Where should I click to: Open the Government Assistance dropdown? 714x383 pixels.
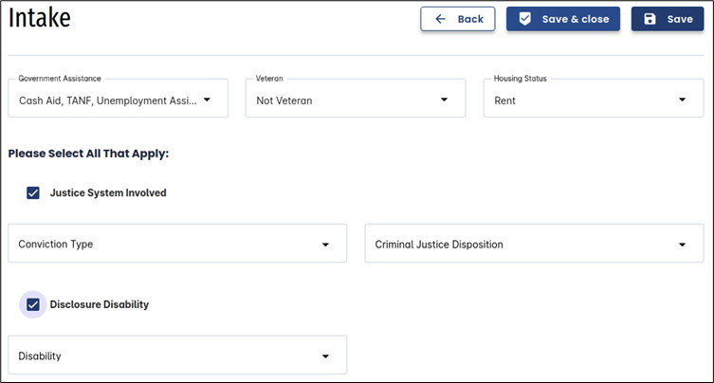(x=119, y=98)
